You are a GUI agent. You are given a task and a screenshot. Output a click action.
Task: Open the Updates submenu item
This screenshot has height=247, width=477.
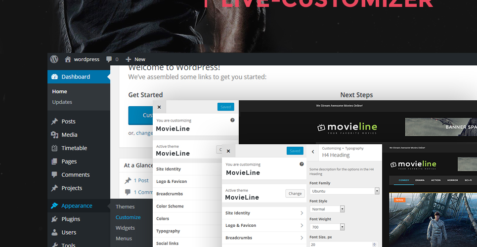click(62, 102)
